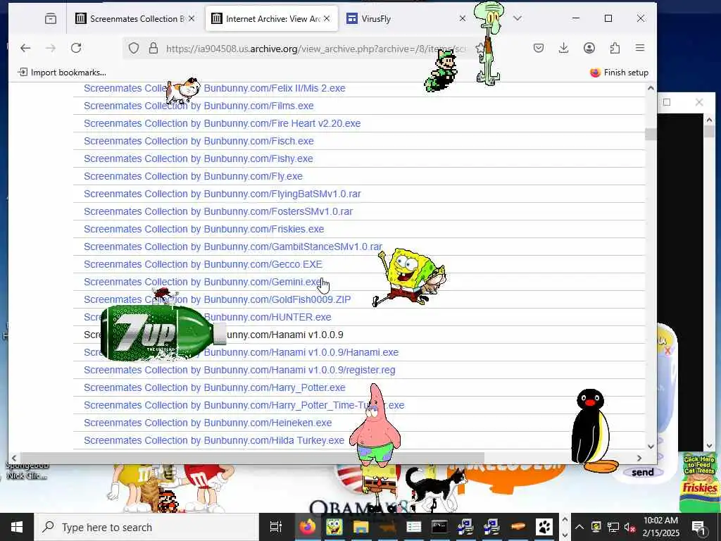
Task: Close the VirusFly tab
Action: pyautogui.click(x=463, y=18)
